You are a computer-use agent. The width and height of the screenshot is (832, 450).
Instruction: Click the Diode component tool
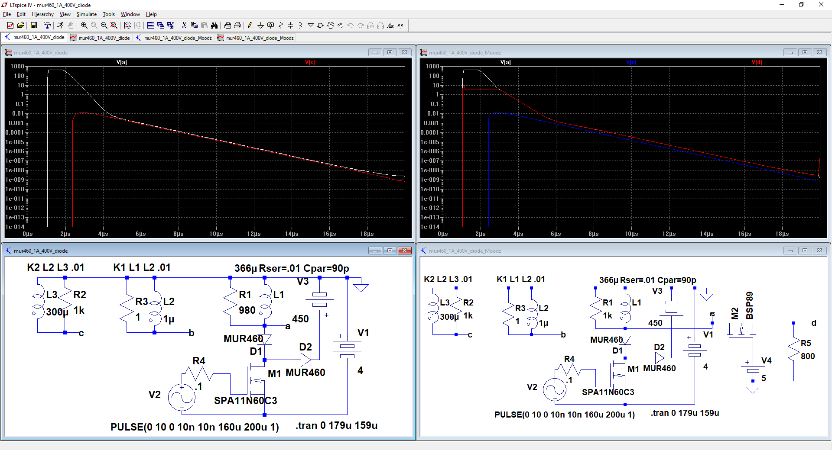click(311, 26)
